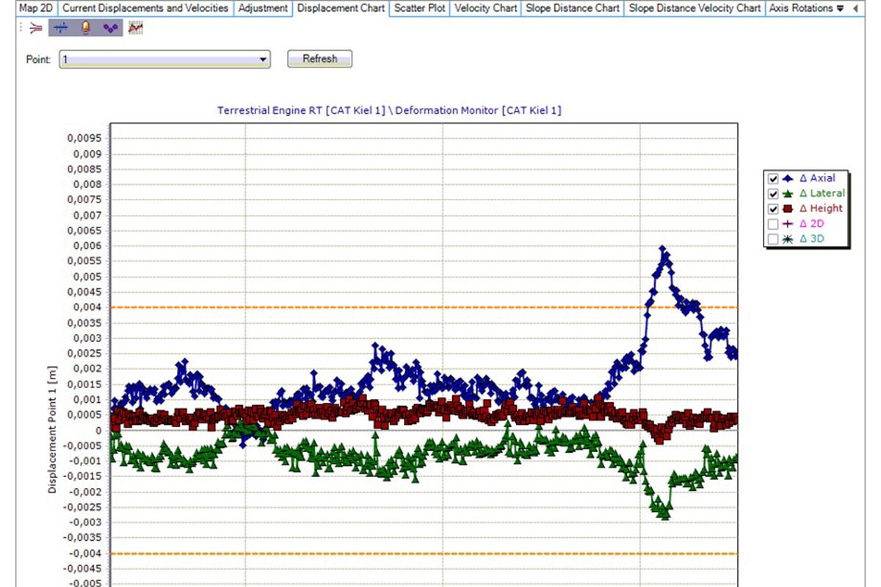Toggle the purple data-point markers icon
This screenshot has width=881, height=587.
coord(110,29)
